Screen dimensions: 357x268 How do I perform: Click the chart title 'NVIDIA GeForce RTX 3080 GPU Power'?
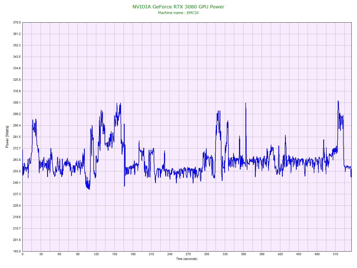click(178, 7)
